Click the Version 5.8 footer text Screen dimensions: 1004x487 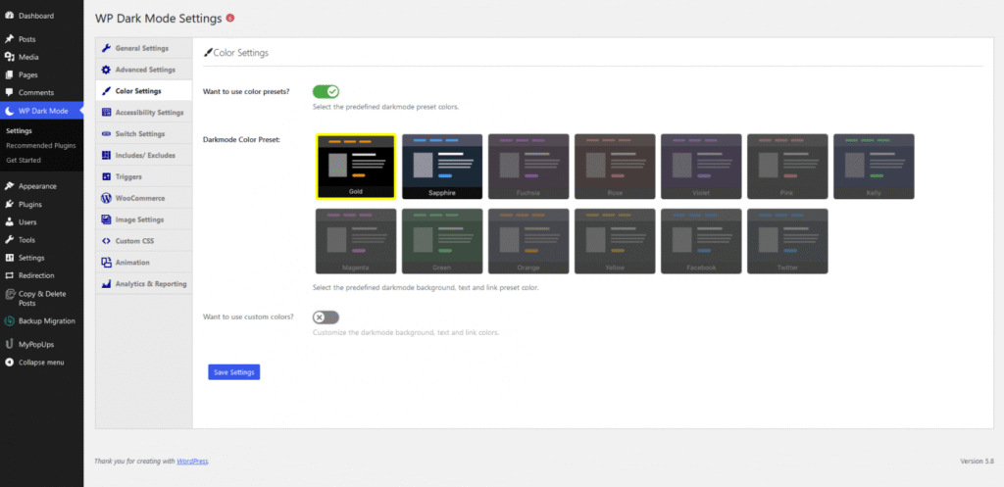[977, 461]
